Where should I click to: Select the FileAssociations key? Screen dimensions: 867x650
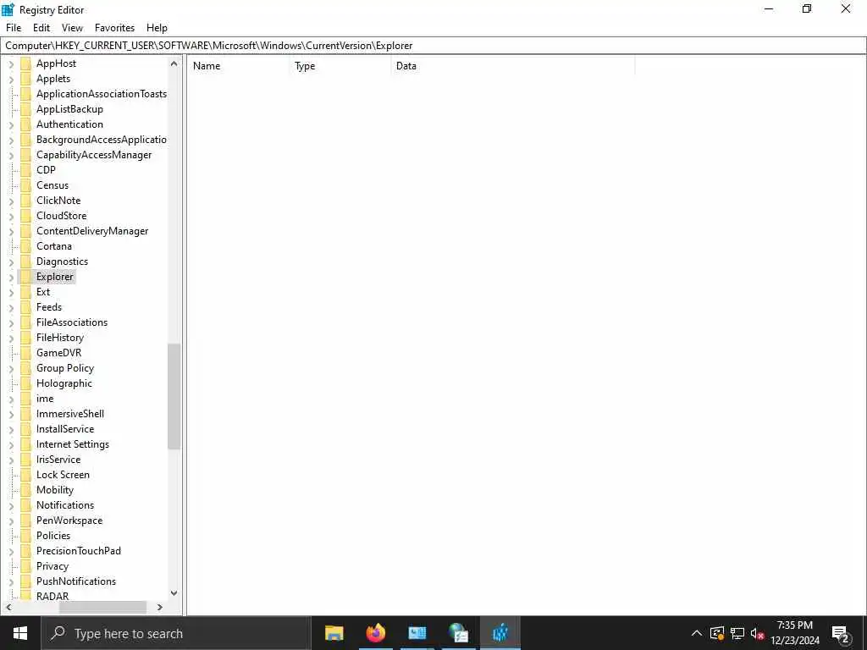tap(72, 322)
